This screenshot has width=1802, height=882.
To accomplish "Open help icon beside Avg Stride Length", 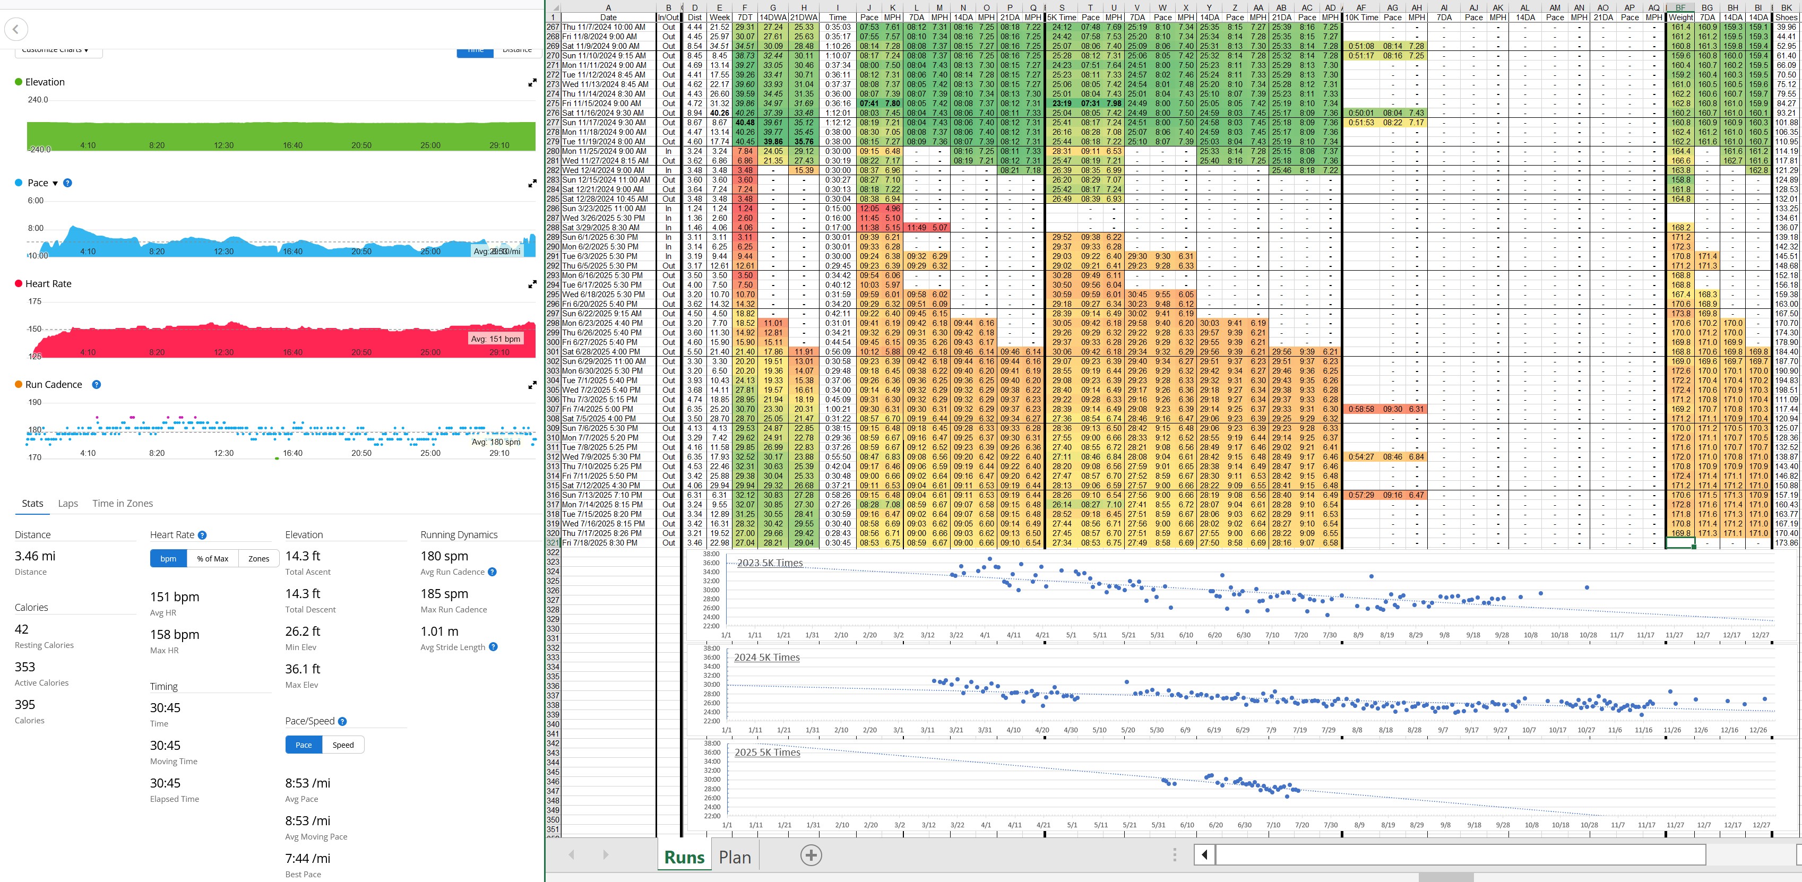I will tap(493, 647).
